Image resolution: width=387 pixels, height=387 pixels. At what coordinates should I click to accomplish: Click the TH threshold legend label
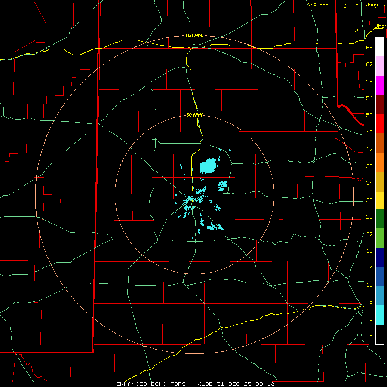[x=369, y=335]
